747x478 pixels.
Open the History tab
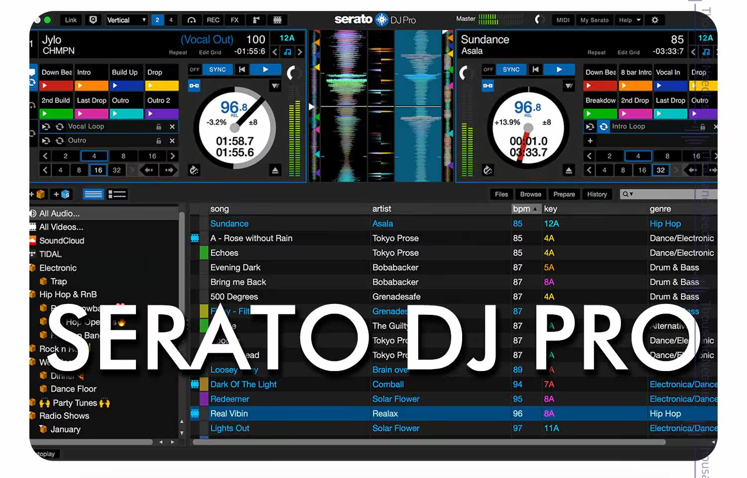(x=597, y=194)
